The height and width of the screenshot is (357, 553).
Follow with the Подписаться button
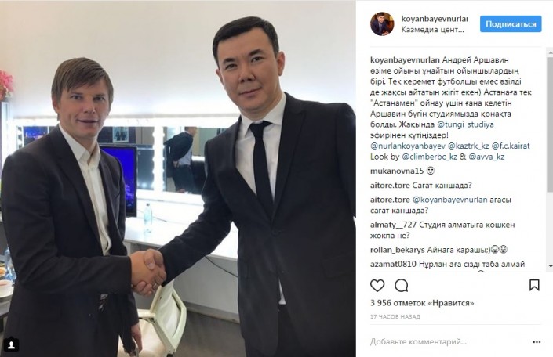pos(511,24)
